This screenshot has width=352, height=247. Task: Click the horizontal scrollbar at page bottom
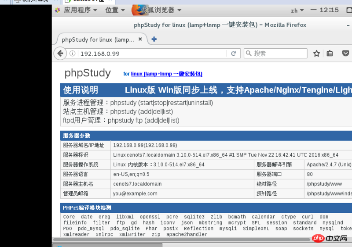181,240
